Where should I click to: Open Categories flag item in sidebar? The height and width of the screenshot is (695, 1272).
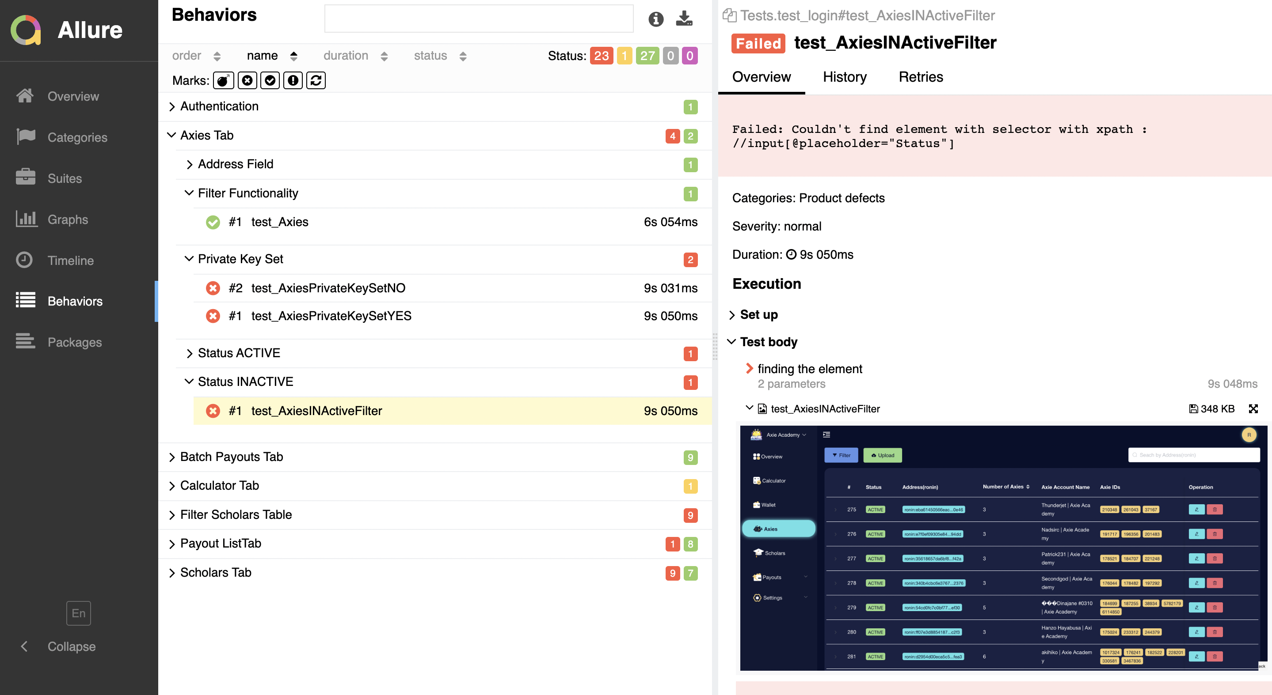(77, 138)
